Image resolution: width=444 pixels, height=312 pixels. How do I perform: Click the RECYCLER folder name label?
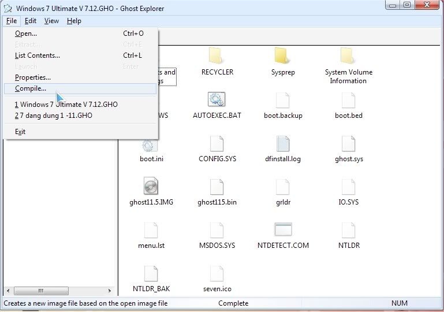point(217,72)
